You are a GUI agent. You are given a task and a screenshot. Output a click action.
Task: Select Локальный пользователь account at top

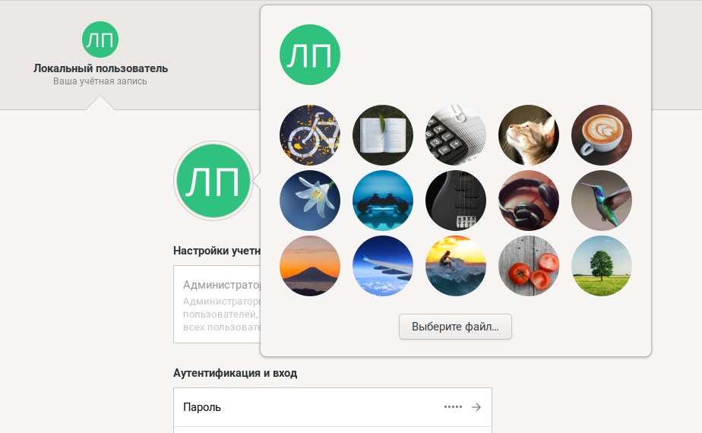(100, 54)
